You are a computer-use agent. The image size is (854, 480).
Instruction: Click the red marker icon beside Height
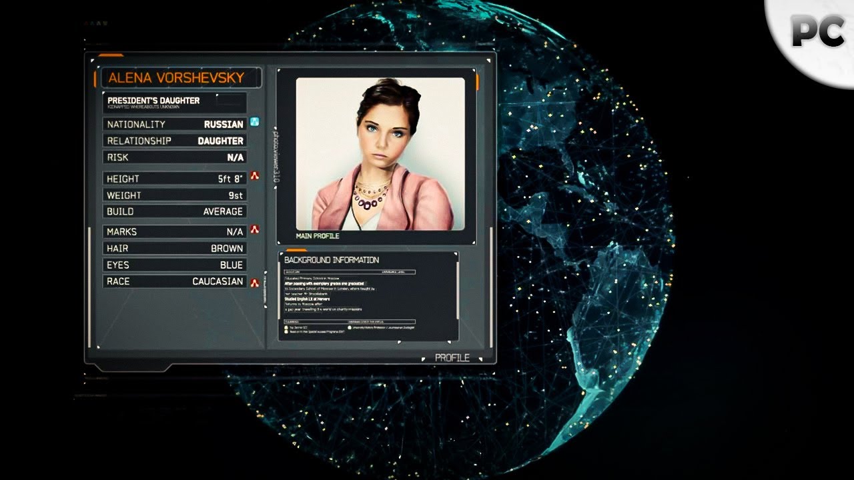254,177
